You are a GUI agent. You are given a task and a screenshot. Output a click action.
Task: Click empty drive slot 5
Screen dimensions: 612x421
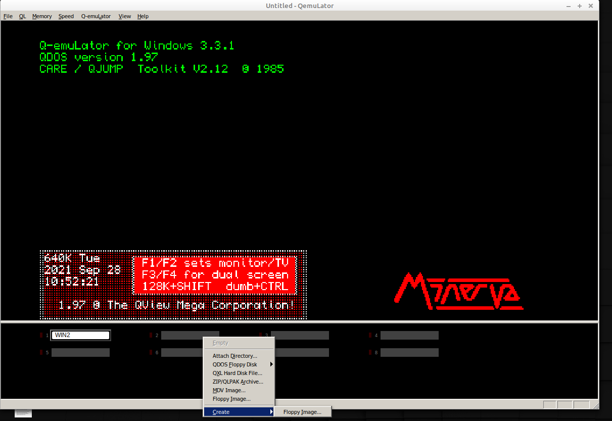pos(81,352)
